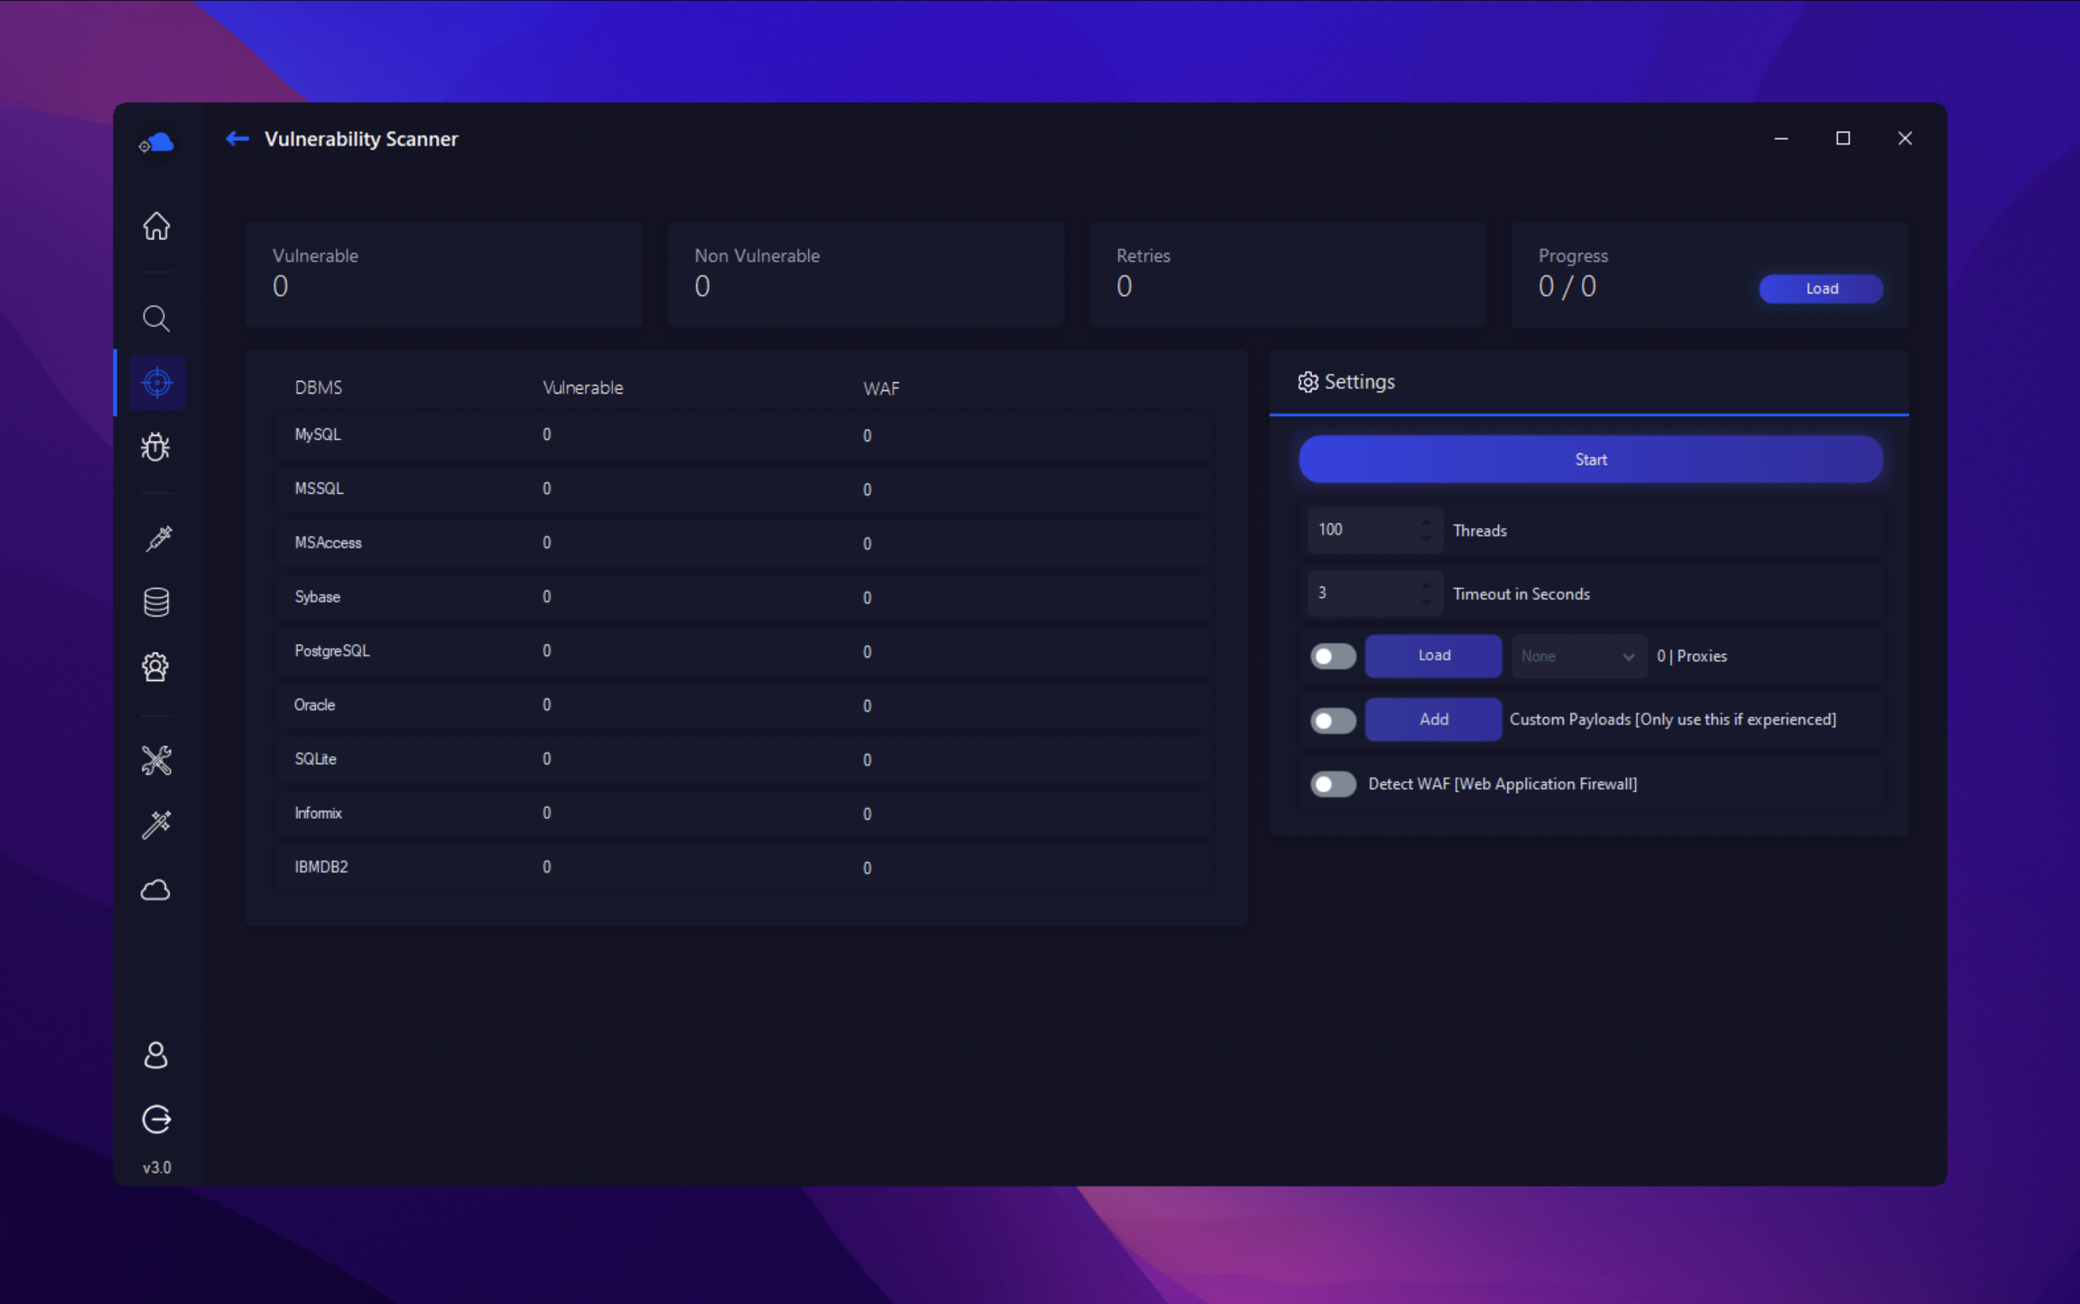Click the logout arrow icon
Viewport: 2080px width, 1304px height.
tap(156, 1119)
